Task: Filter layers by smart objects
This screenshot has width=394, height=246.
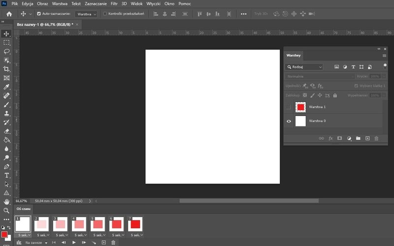Action: [x=370, y=67]
